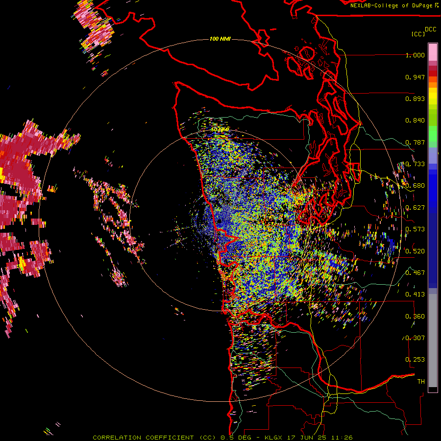The width and height of the screenshot is (441, 441).
Task: Click the 0.360 scale value
Action: (x=415, y=316)
